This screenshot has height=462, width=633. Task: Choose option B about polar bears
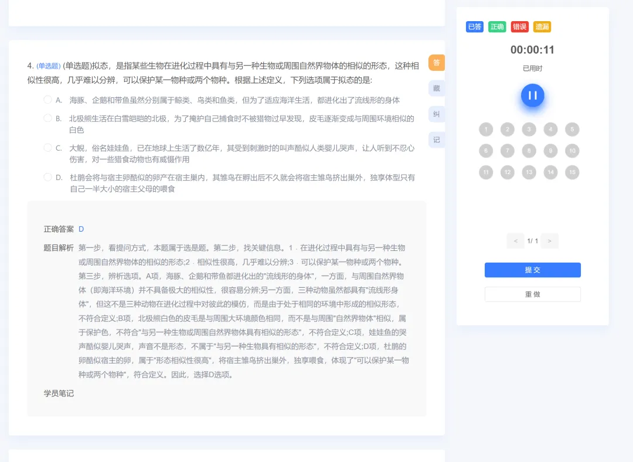tap(47, 118)
